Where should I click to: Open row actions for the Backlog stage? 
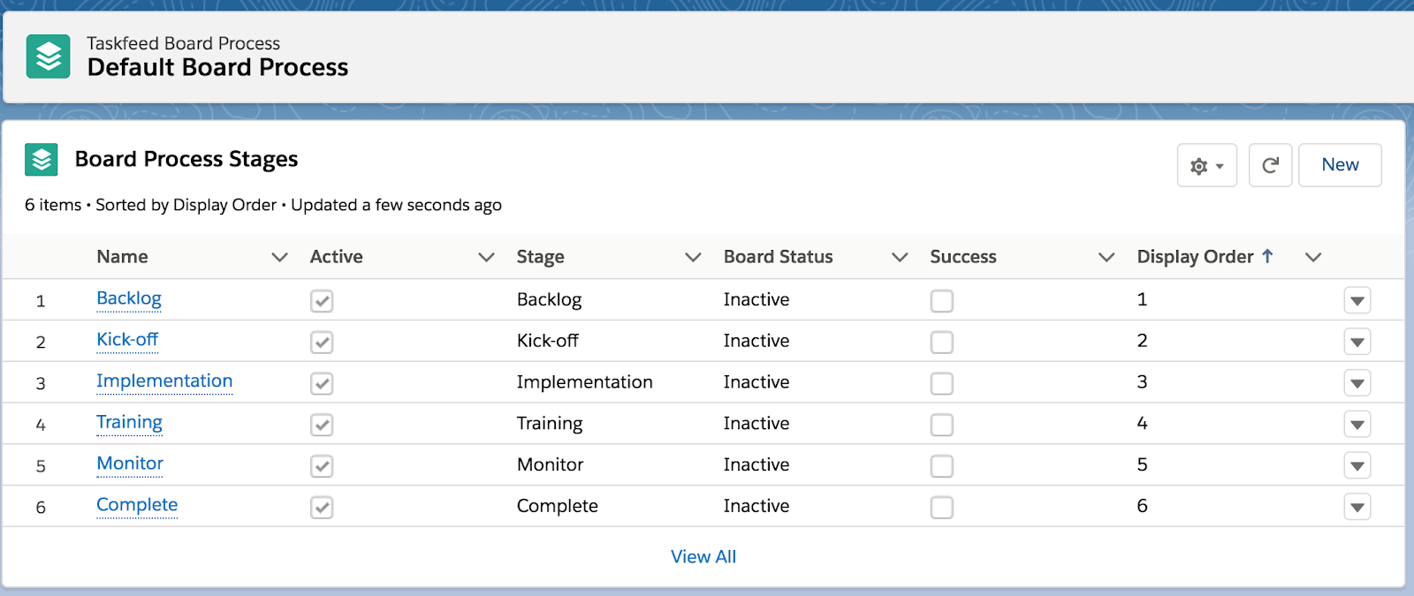point(1357,301)
